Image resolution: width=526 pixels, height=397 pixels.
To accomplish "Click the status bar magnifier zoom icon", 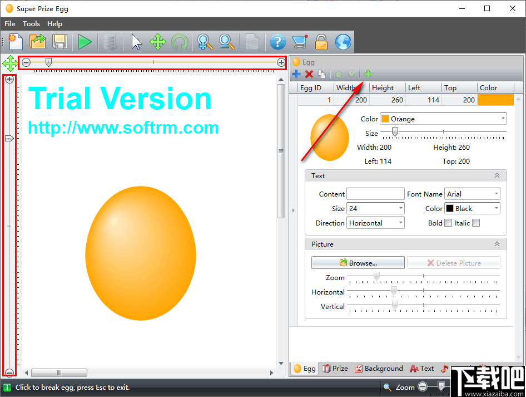I will (388, 388).
